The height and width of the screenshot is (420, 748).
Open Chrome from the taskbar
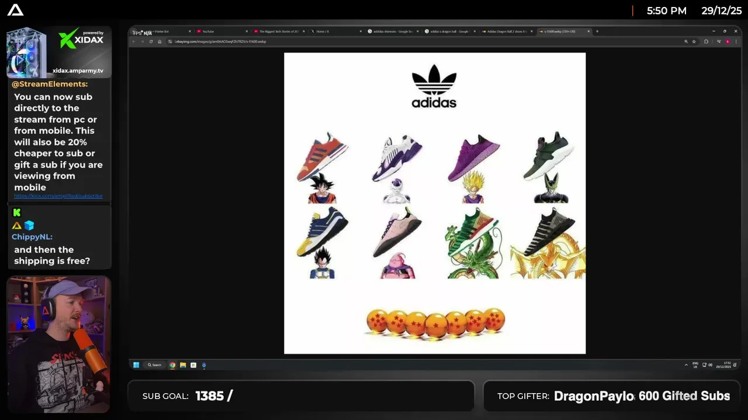click(x=172, y=365)
